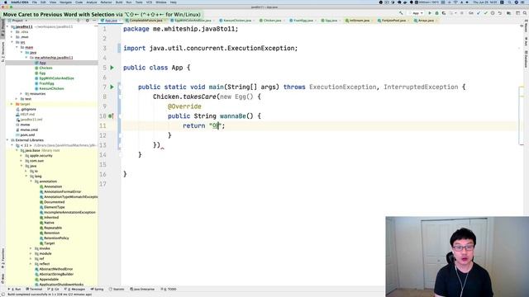Open the VCS menu
The width and height of the screenshot is (529, 297).
pyautogui.click(x=149, y=2)
